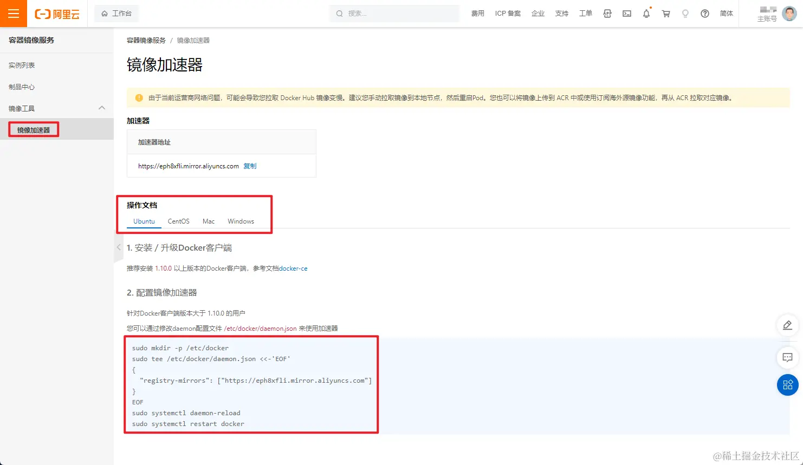Open the shopping cart
This screenshot has height=465, width=803.
tap(665, 13)
